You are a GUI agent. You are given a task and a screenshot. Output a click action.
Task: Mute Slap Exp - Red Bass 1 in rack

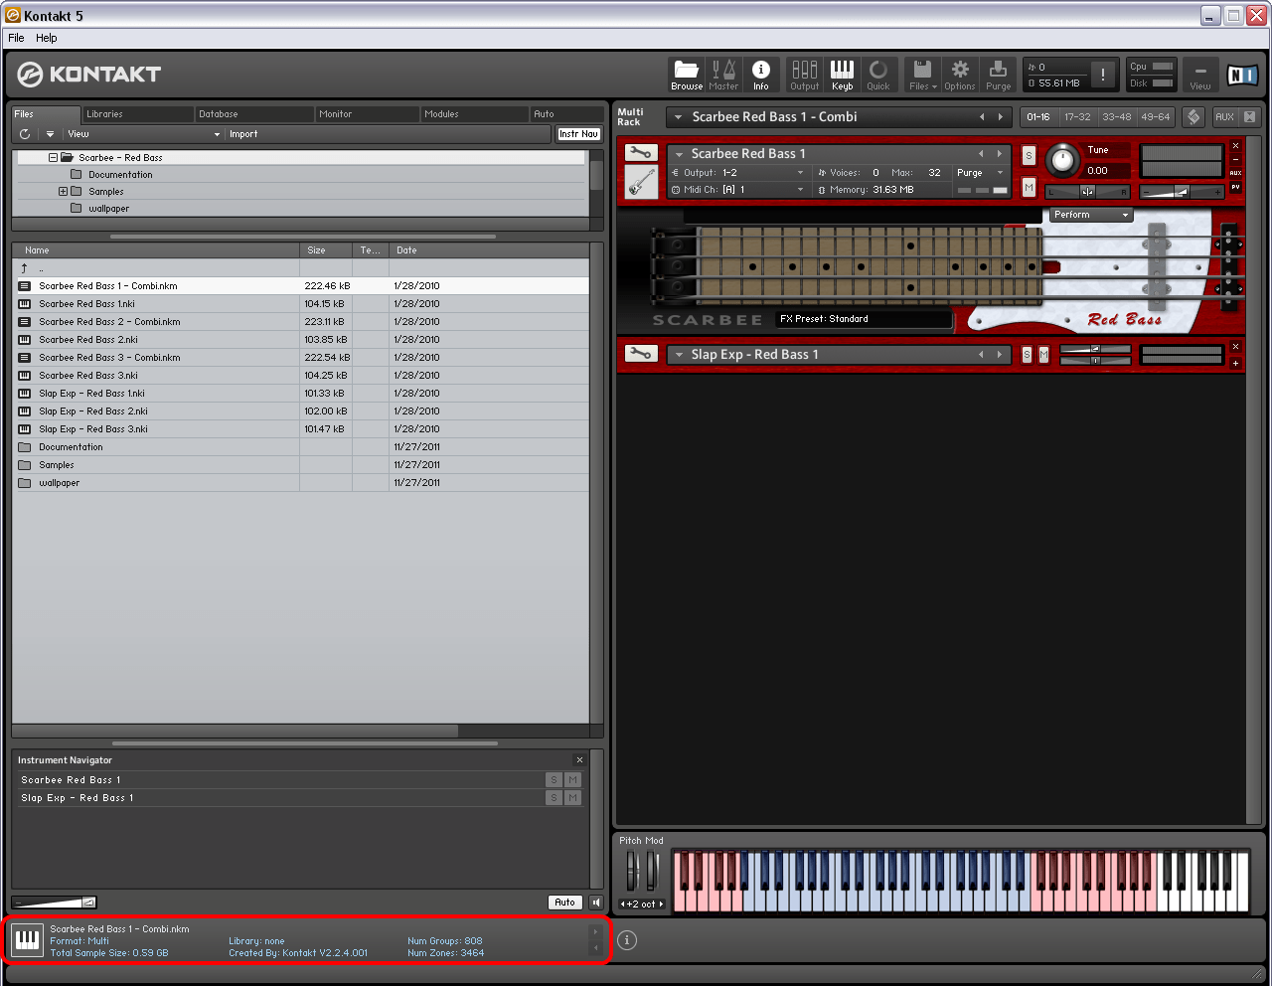point(1043,355)
